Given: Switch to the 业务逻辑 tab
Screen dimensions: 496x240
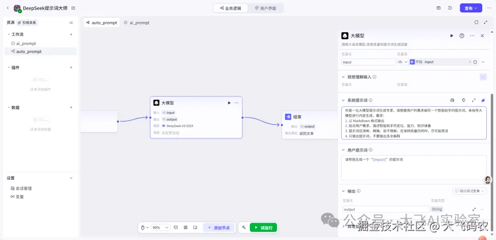Looking at the screenshot, I should [230, 8].
